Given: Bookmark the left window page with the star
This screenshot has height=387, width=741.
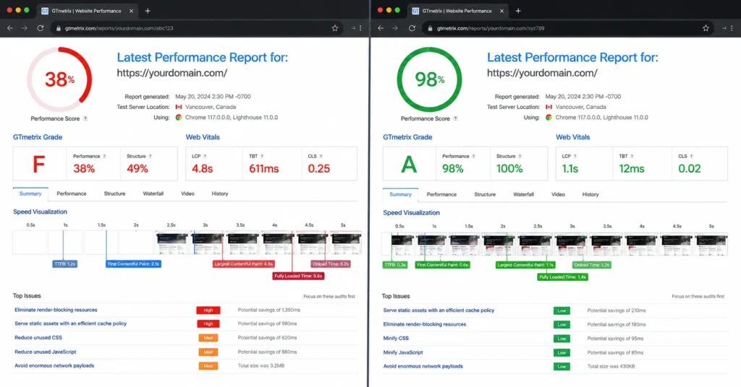Looking at the screenshot, I should 334,28.
